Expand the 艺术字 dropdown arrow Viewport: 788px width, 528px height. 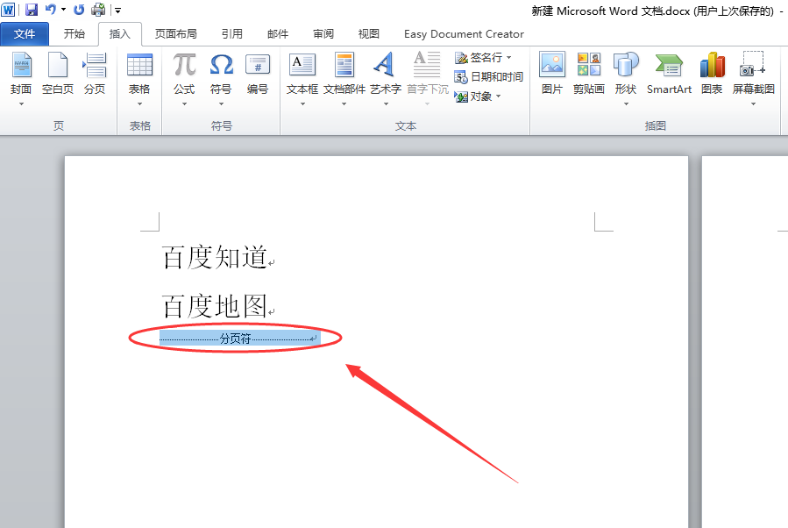pos(386,104)
